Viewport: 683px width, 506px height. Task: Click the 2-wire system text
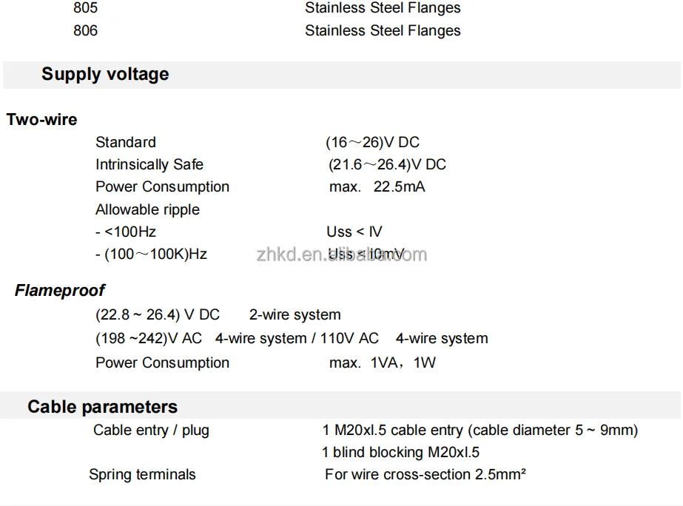[x=295, y=314]
